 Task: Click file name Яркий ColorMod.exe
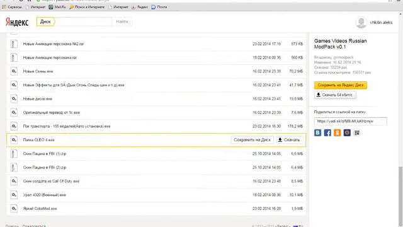pos(40,209)
